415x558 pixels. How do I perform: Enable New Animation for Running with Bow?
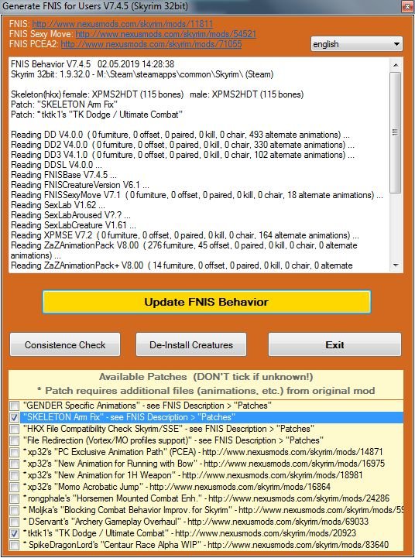(15, 464)
